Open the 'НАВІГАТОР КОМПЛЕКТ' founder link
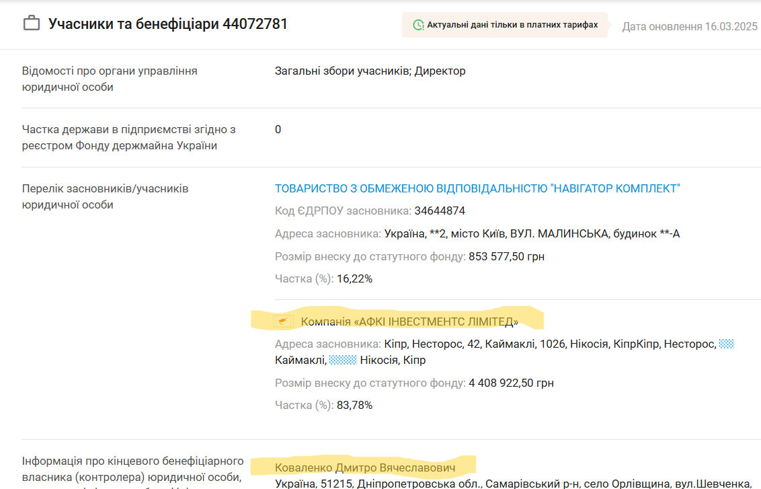Image resolution: width=761 pixels, height=489 pixels. click(x=477, y=188)
